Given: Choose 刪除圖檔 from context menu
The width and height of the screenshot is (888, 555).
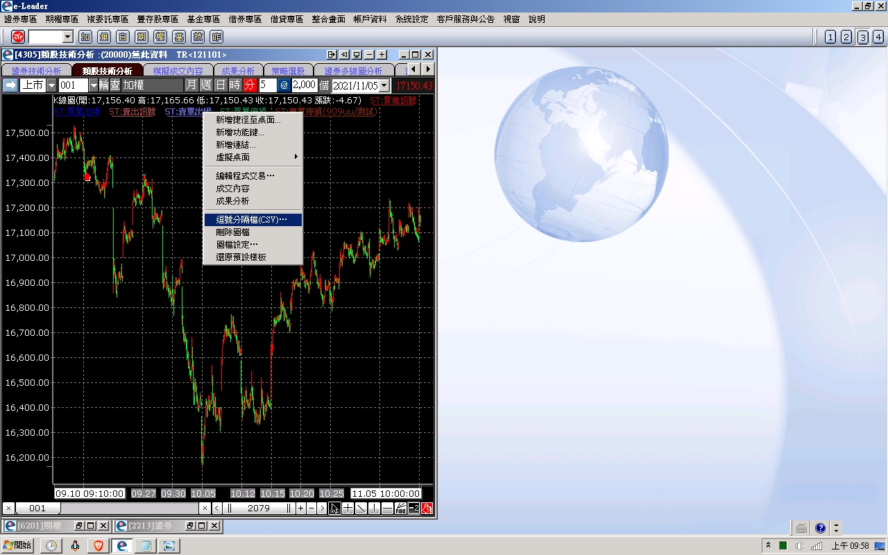Looking at the screenshot, I should [253, 232].
